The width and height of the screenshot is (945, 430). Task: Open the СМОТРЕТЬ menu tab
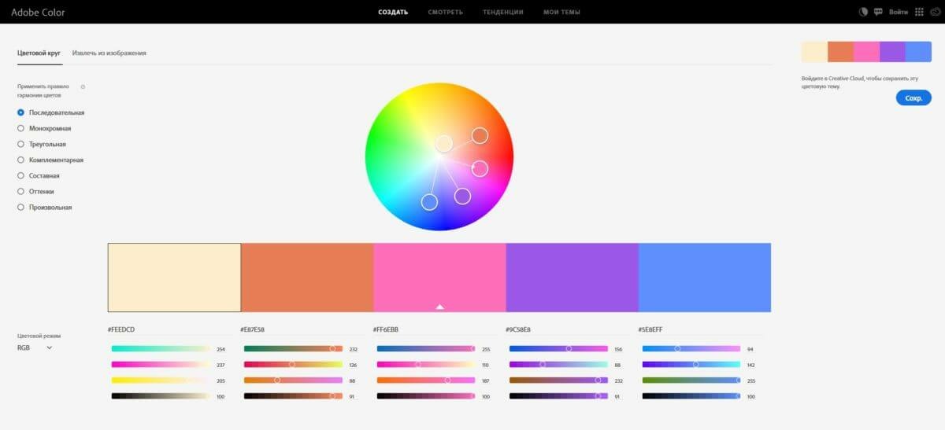tap(446, 13)
